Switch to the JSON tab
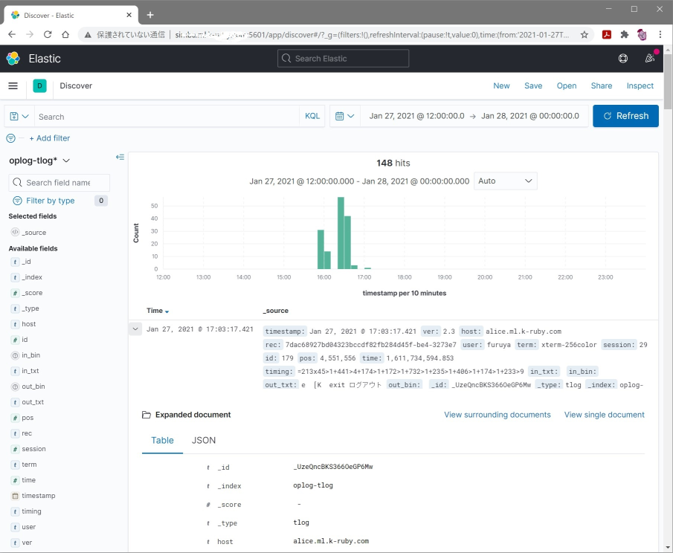This screenshot has height=553, width=673. (x=204, y=441)
